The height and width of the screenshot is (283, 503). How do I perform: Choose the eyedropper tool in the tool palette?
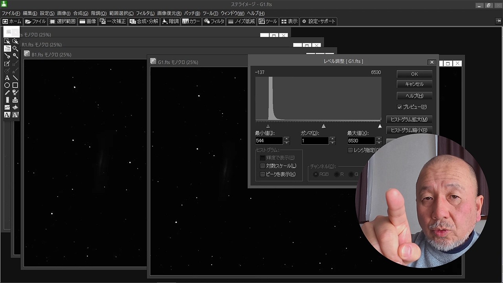[x=7, y=56]
